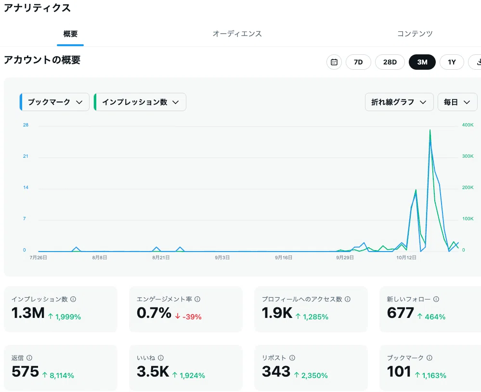Switch to the コンテンツ tab
The image size is (481, 392).
click(415, 34)
